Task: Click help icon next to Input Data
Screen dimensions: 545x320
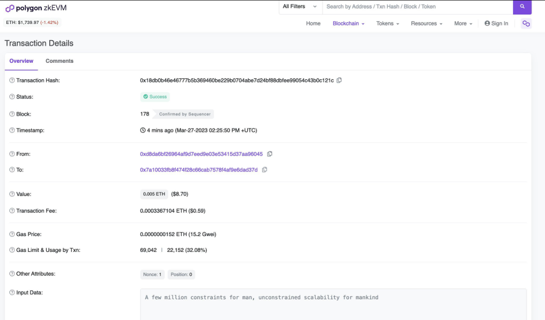Action: click(12, 292)
